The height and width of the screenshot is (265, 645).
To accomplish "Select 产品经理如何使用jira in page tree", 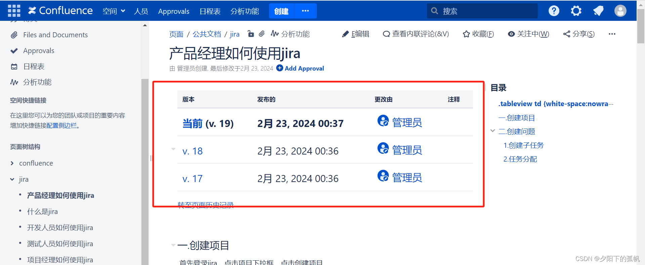I will coord(60,195).
